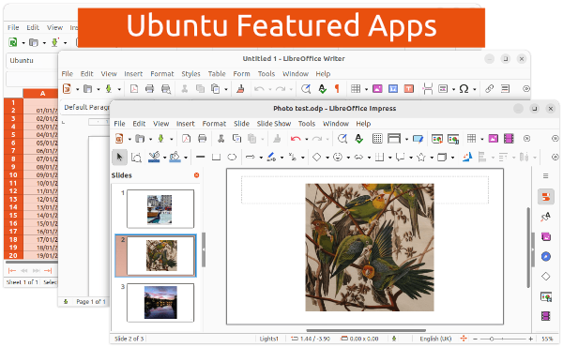Screen dimensions: 563x347
Task: Open the New document dropdown arrow in Impress
Action: click(129, 139)
